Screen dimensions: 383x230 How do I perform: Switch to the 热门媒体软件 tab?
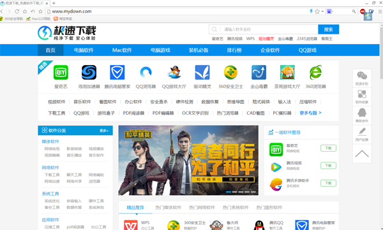[169, 208]
